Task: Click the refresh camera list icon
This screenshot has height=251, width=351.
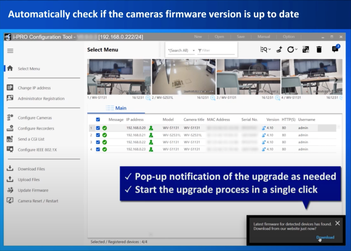Action: point(290,49)
